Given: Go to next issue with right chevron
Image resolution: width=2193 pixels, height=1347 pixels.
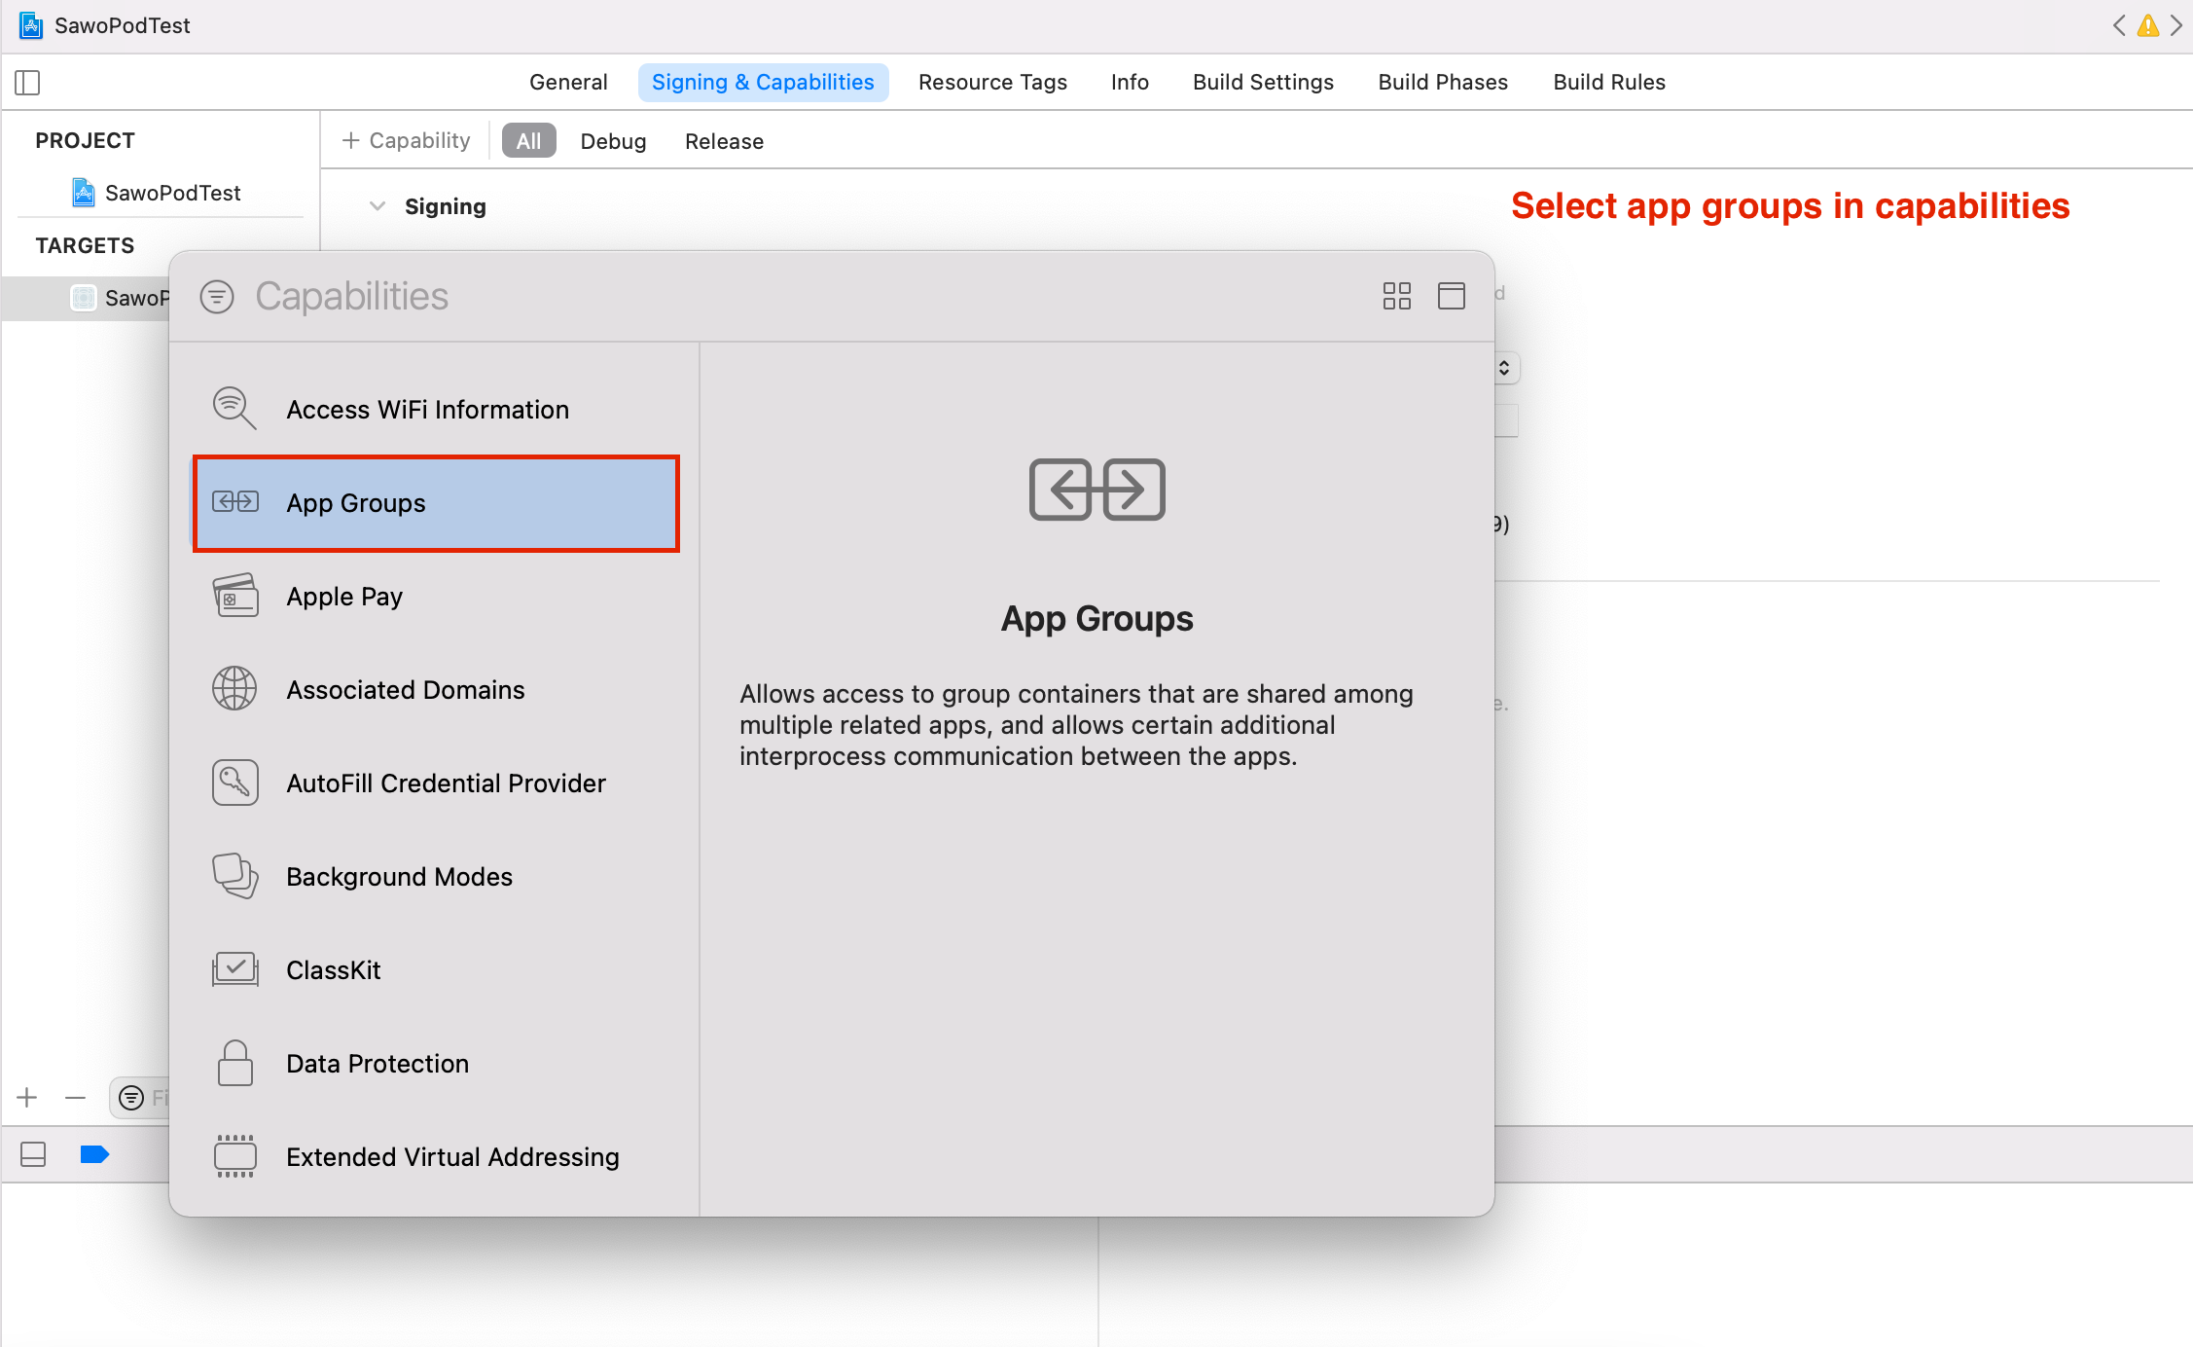Looking at the screenshot, I should (2176, 25).
